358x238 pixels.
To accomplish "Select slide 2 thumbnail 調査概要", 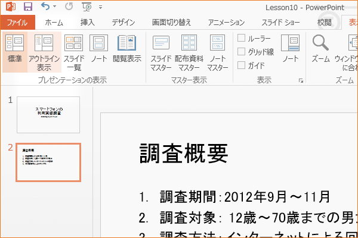I will pos(48,162).
